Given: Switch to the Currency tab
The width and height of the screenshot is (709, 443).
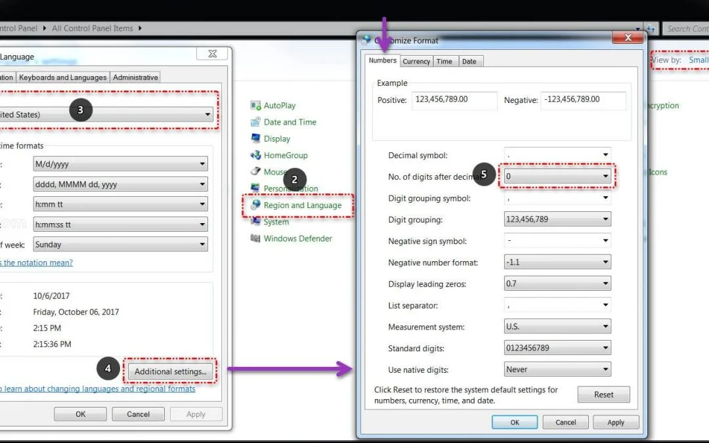Looking at the screenshot, I should tap(416, 61).
